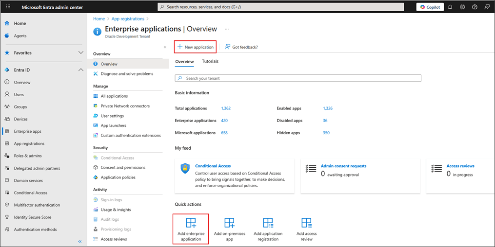Click Microsoft applications count 658
Viewport: 495px width, 247px height.
[x=224, y=133]
